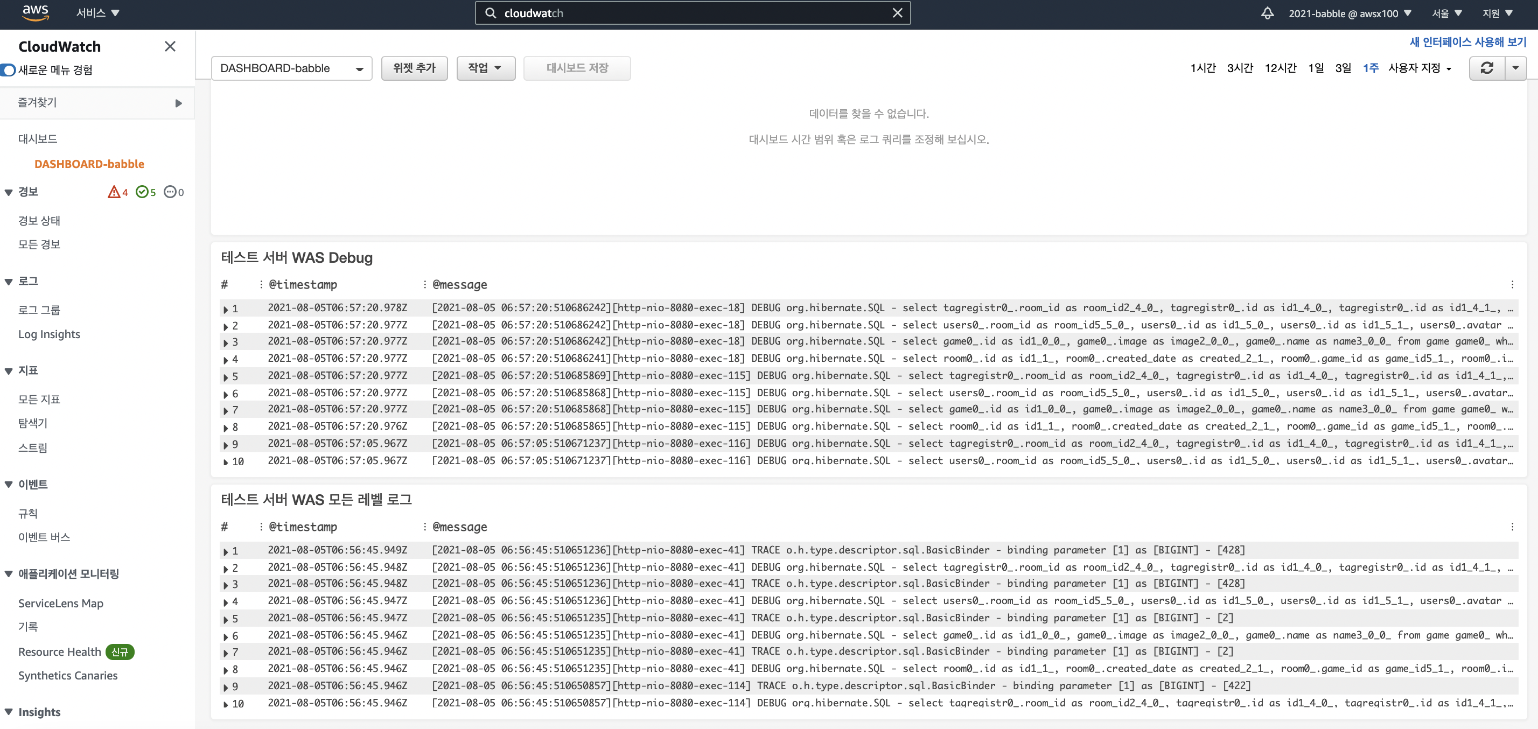
Task: Select the 3시간 time range
Action: (x=1240, y=69)
